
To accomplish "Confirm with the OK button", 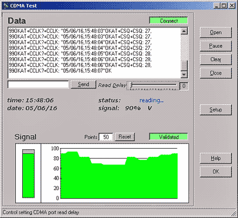I will point(216,171).
